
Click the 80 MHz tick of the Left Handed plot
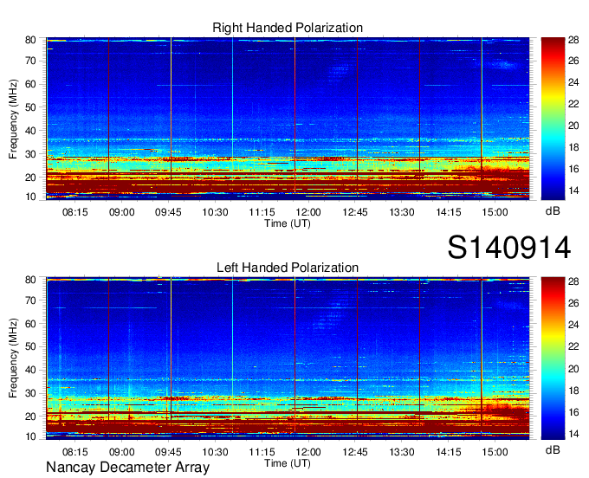tap(30, 280)
